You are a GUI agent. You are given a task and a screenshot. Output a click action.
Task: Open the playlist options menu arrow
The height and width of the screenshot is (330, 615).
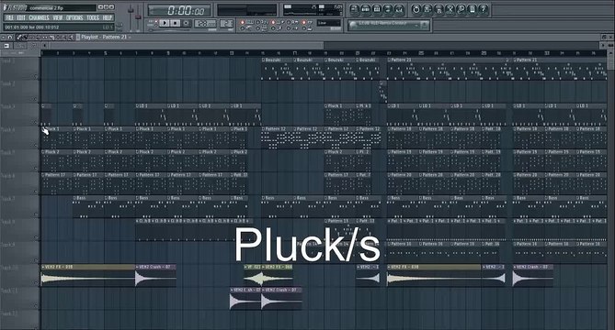point(3,38)
